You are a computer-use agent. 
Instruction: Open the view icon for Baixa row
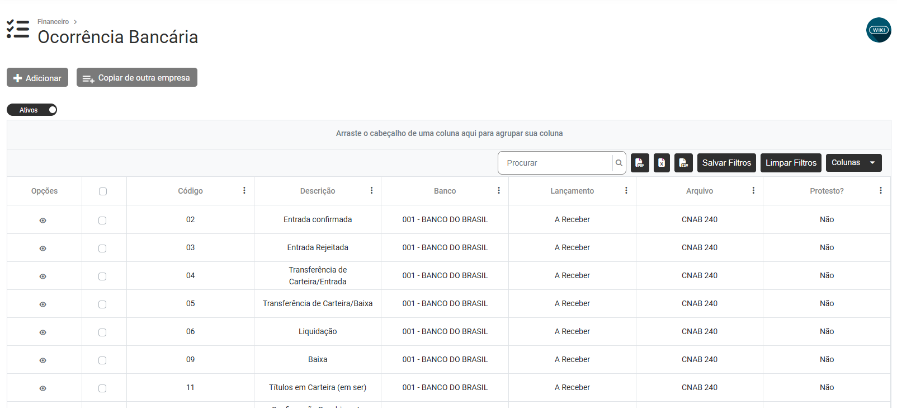43,360
